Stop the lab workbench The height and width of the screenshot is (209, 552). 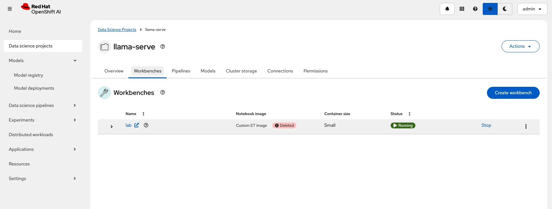[486, 125]
